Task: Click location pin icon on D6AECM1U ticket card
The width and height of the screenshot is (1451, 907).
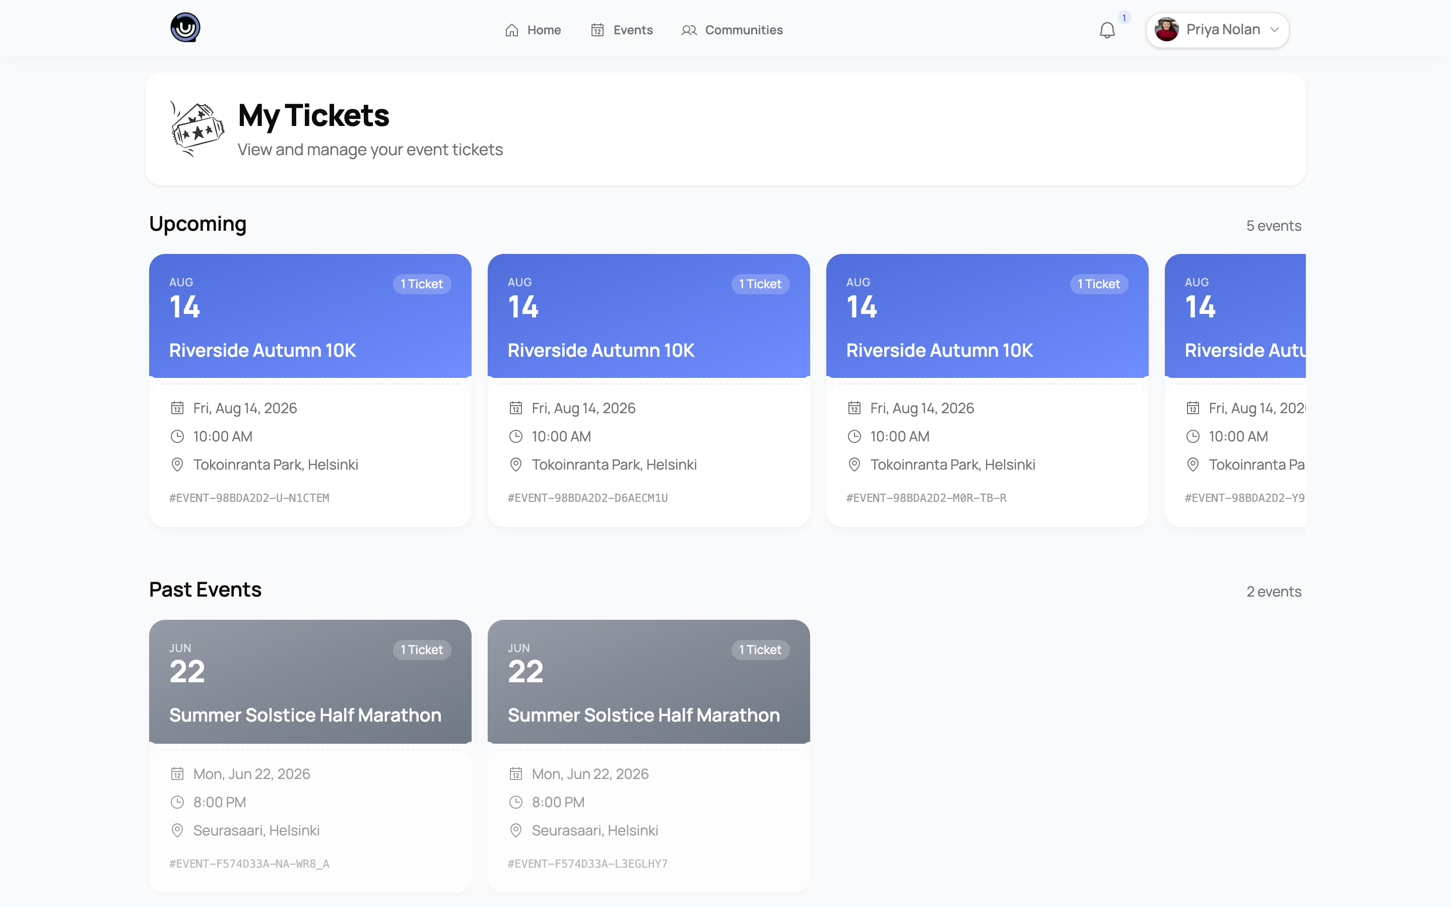Action: click(x=515, y=465)
